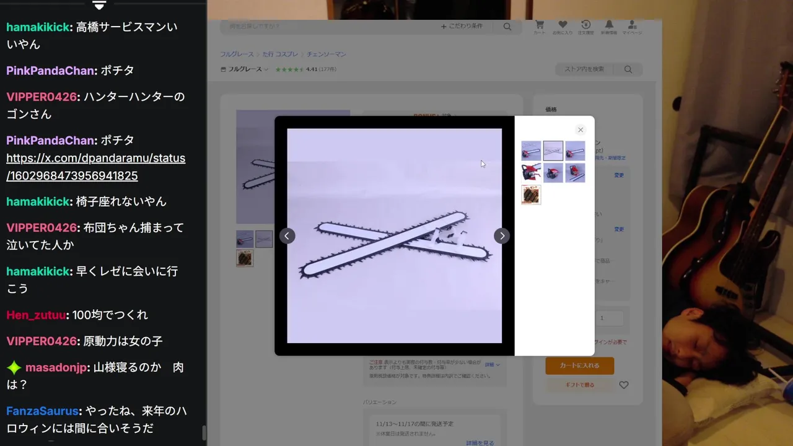This screenshot has height=446, width=793.
Task: Open the 4.41 star rating reviews
Action: pyautogui.click(x=306, y=69)
